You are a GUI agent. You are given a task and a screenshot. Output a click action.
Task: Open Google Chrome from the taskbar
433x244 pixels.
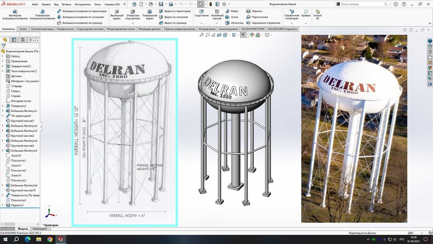[x=50, y=239]
